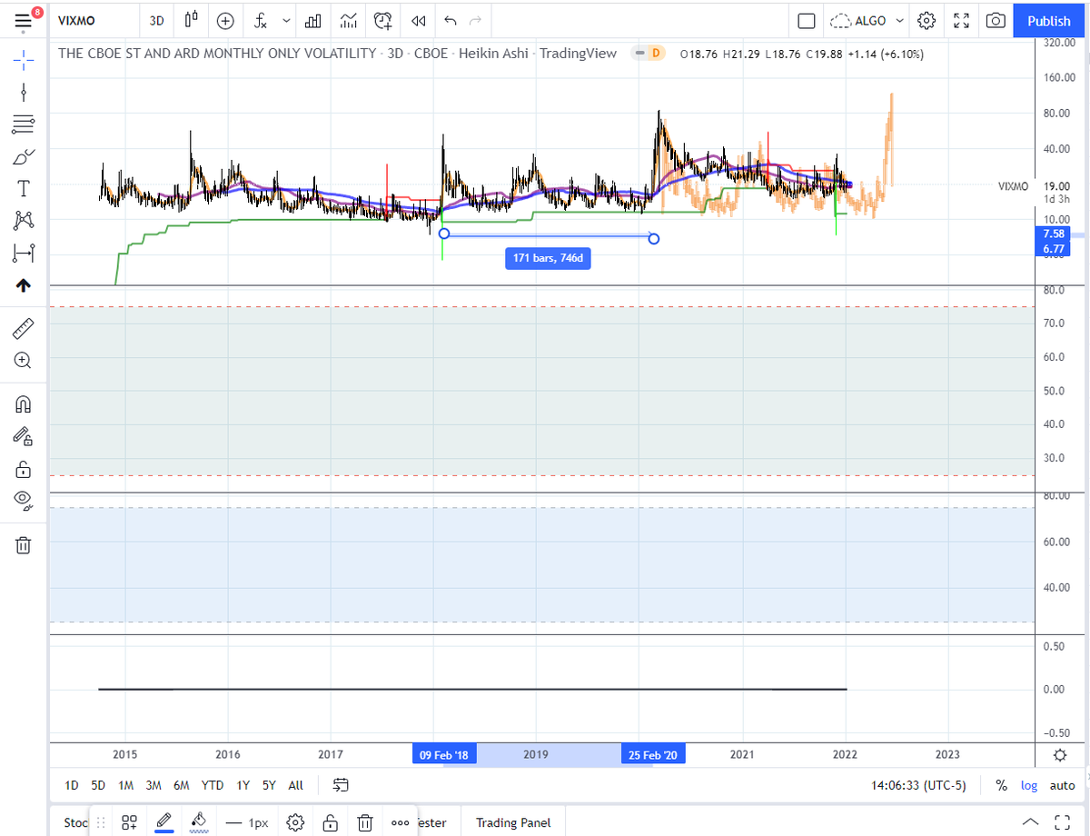
Task: Toggle lock all drawing tools
Action: coord(24,469)
